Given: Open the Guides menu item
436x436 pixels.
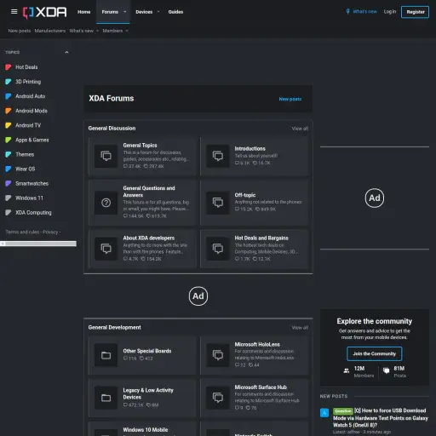Looking at the screenshot, I should tap(175, 12).
